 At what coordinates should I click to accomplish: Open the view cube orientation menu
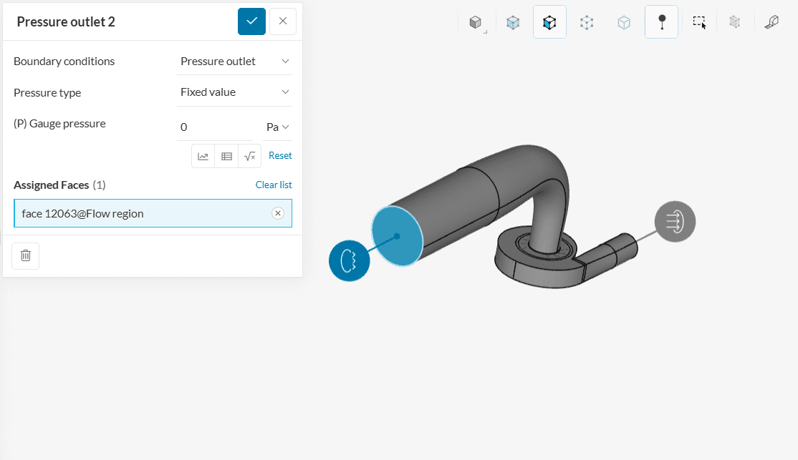(475, 23)
